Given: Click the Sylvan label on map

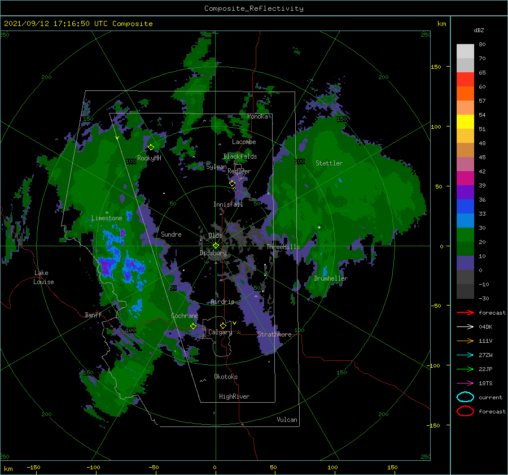Looking at the screenshot, I should (x=216, y=167).
